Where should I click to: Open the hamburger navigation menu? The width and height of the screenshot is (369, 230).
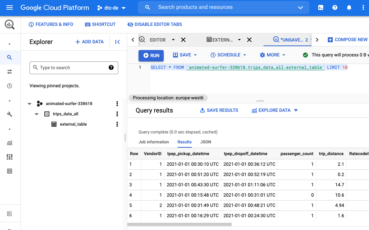(x=10, y=7)
